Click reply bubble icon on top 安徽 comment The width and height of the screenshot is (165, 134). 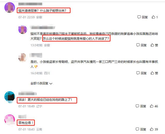(x=139, y=17)
